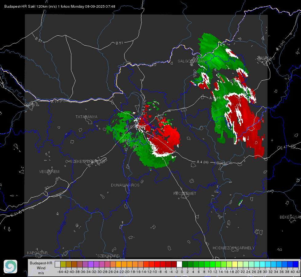Click the SZOLNOK city label
This screenshot has width=301, height=277.
[223, 163]
